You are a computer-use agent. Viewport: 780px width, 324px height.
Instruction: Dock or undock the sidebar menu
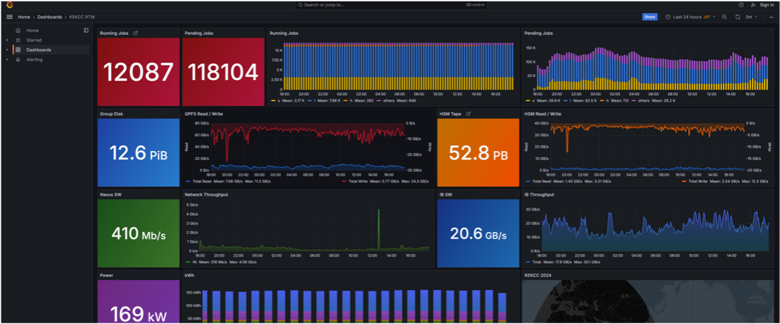[x=86, y=30]
